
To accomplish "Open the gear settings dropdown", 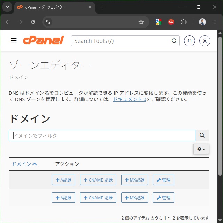I will pyautogui.click(x=201, y=149).
